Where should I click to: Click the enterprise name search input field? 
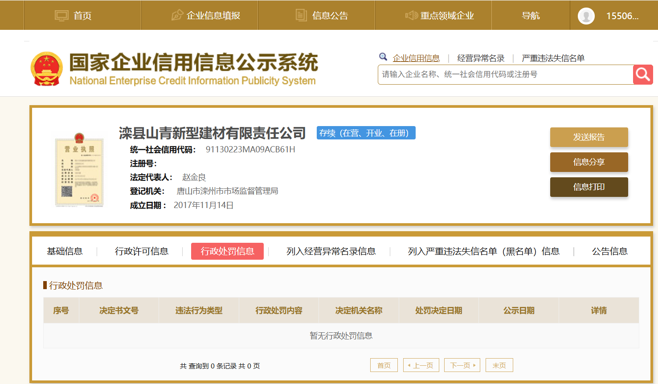[x=505, y=74]
